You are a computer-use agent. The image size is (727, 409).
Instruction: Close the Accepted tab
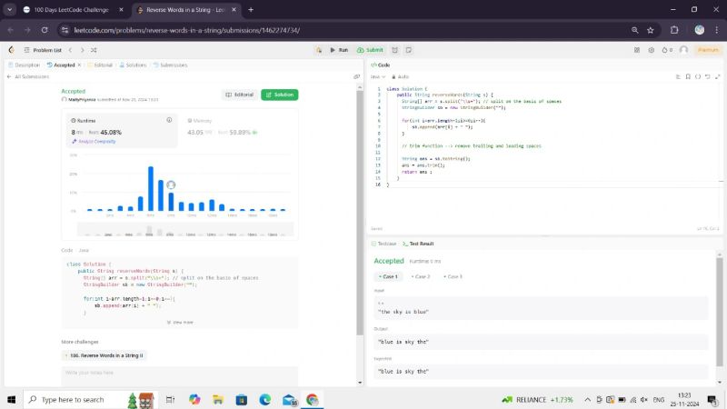[x=79, y=65]
